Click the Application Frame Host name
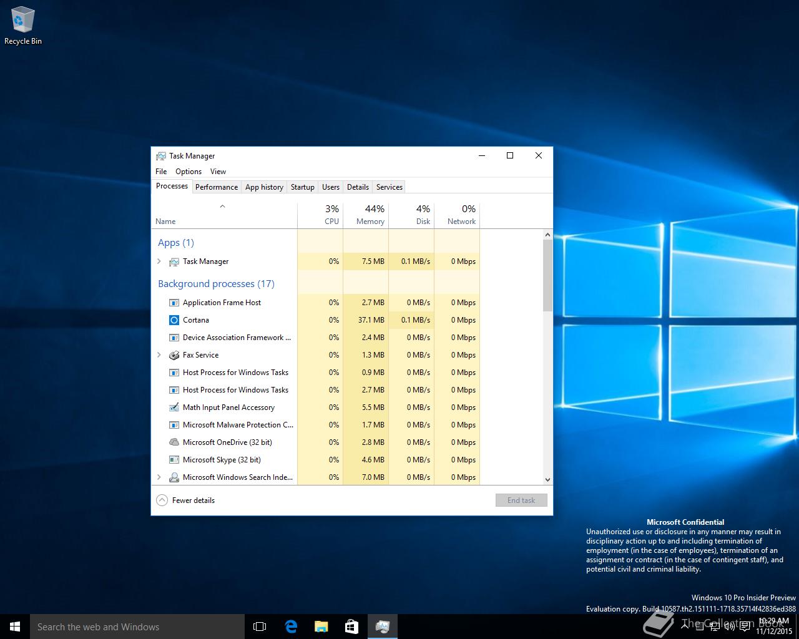The image size is (799, 639). (222, 303)
